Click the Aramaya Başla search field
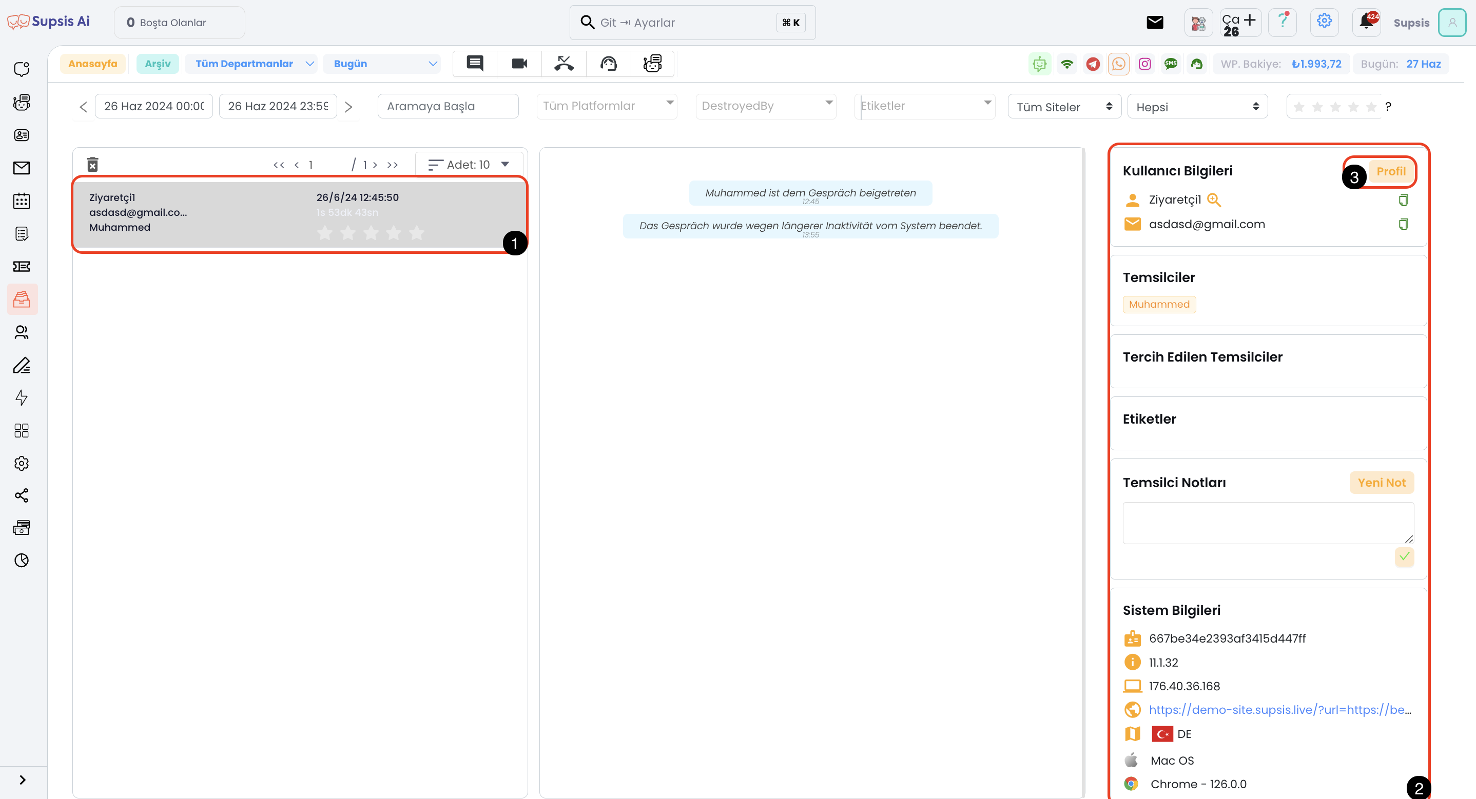Screen dimensions: 1476x799 point(448,106)
